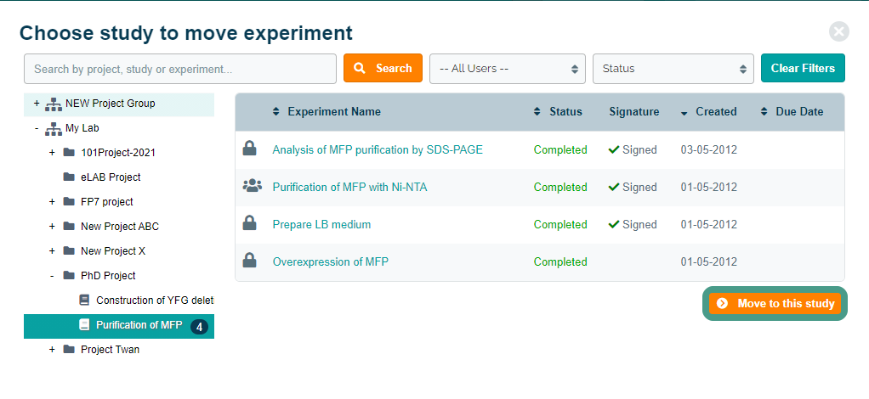Click Move to this study button

(775, 304)
